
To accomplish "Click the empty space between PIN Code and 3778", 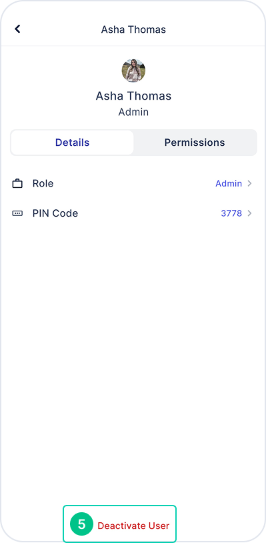I will pyautogui.click(x=149, y=213).
